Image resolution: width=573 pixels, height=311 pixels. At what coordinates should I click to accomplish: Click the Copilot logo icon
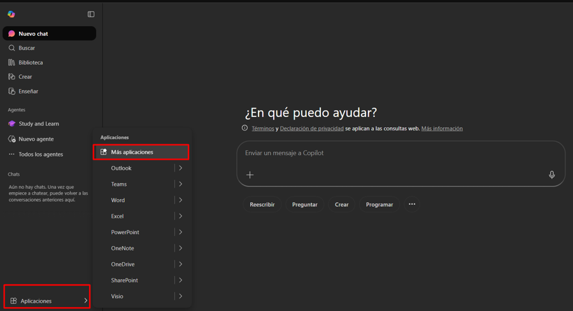[x=11, y=14]
